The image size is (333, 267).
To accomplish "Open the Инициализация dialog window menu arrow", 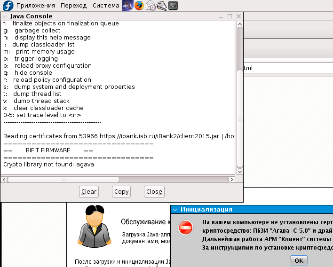I will (x=175, y=210).
